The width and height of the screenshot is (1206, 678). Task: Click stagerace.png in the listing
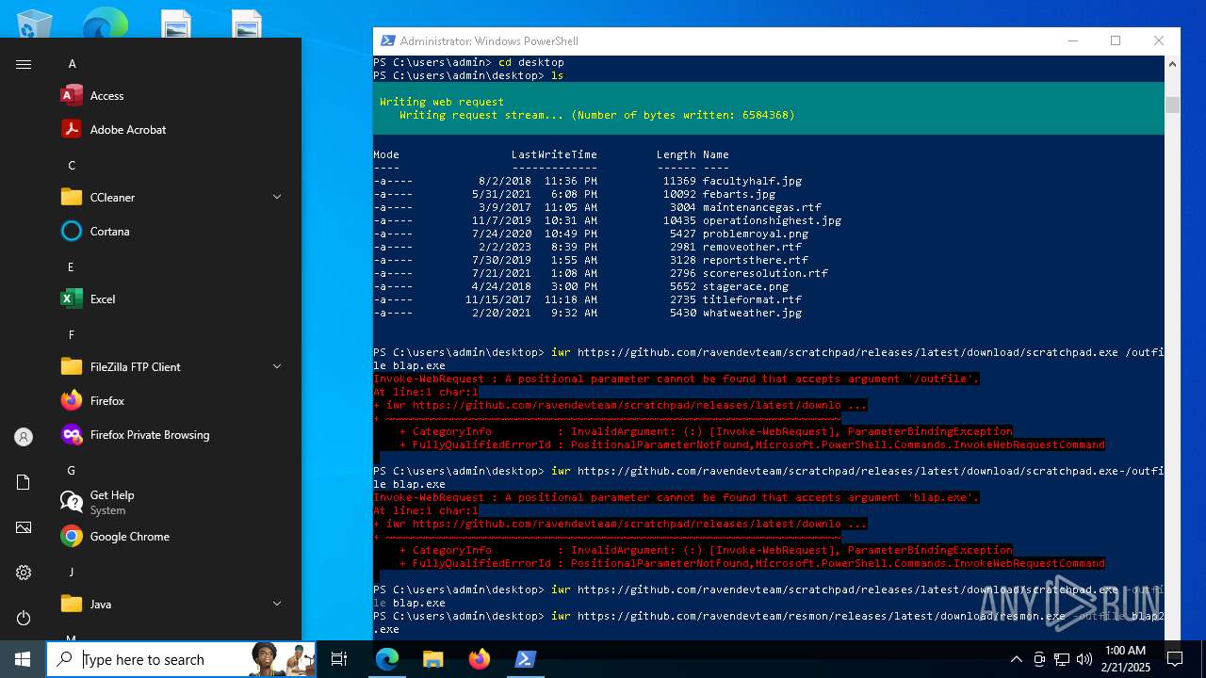(745, 286)
